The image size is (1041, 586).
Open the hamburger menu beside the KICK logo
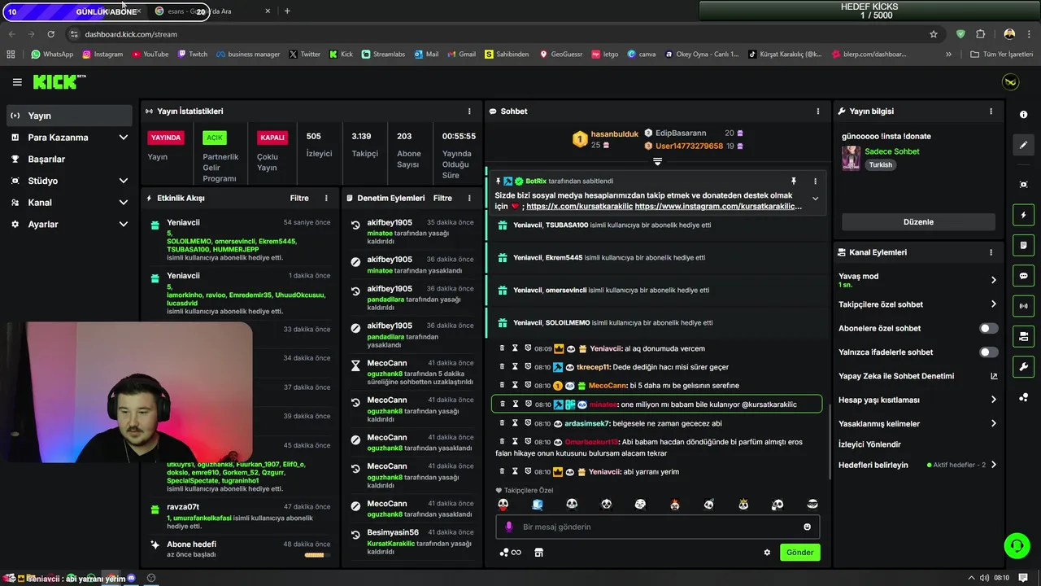(17, 82)
